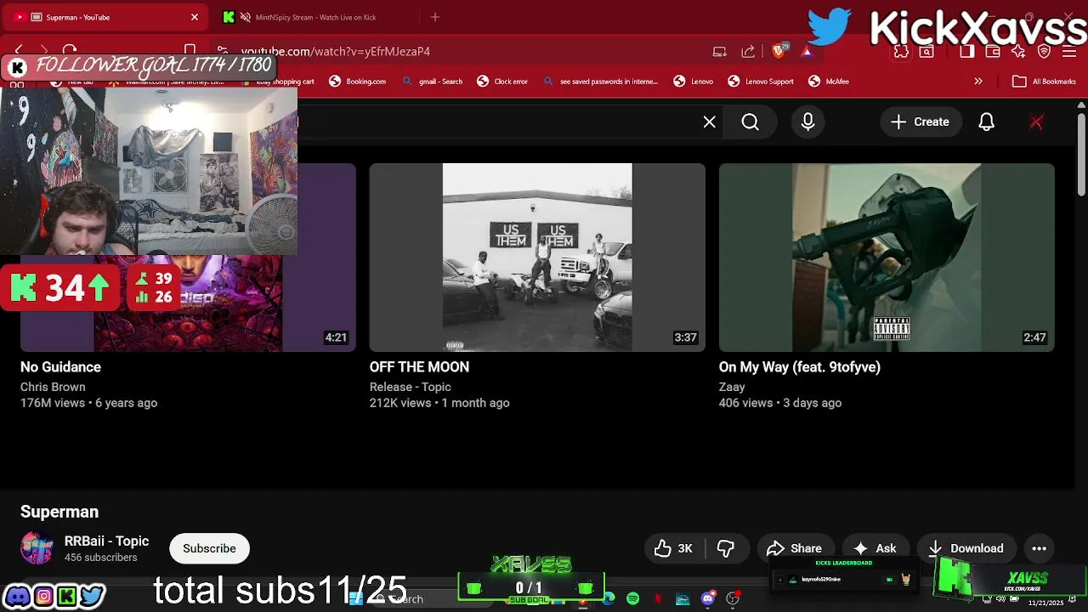This screenshot has height=612, width=1088.
Task: Open No Guidance video title
Action: coord(60,367)
